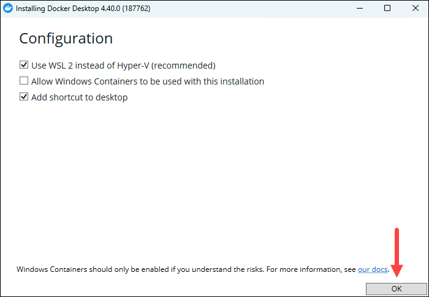The image size is (429, 297).
Task: Maximize the Docker Desktop installer window
Action: click(x=387, y=8)
